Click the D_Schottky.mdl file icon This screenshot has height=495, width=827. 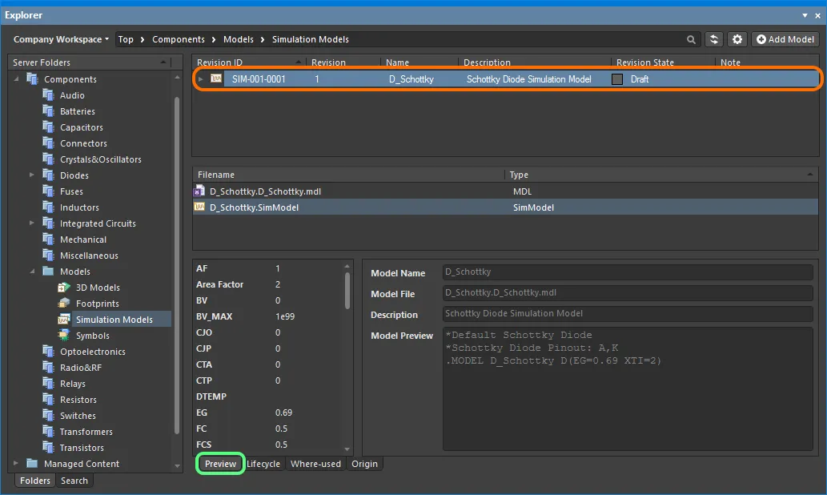coord(200,191)
